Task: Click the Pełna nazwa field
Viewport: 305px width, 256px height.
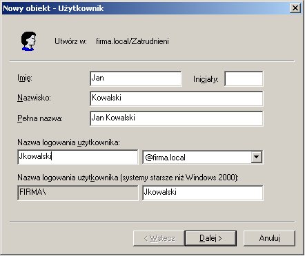Action: (177, 118)
